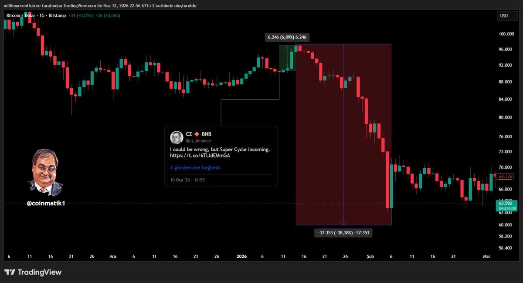Image resolution: width=523 pixels, height=283 pixels.
Task: Click the BNB diamond emoji beside CZ
Action: (x=197, y=135)
